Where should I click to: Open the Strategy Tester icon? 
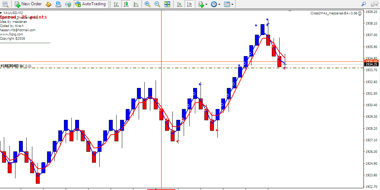click(x=5, y=4)
